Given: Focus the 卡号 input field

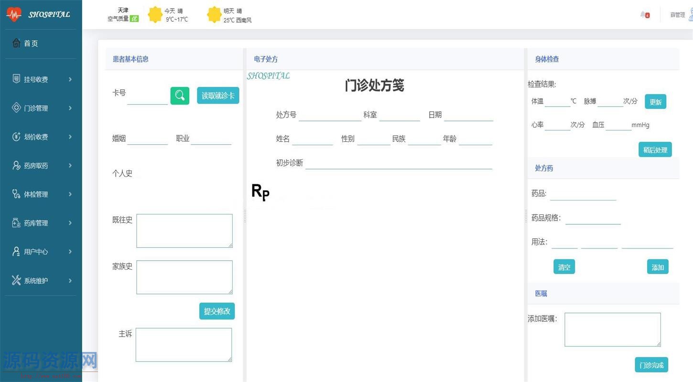Looking at the screenshot, I should click(148, 97).
